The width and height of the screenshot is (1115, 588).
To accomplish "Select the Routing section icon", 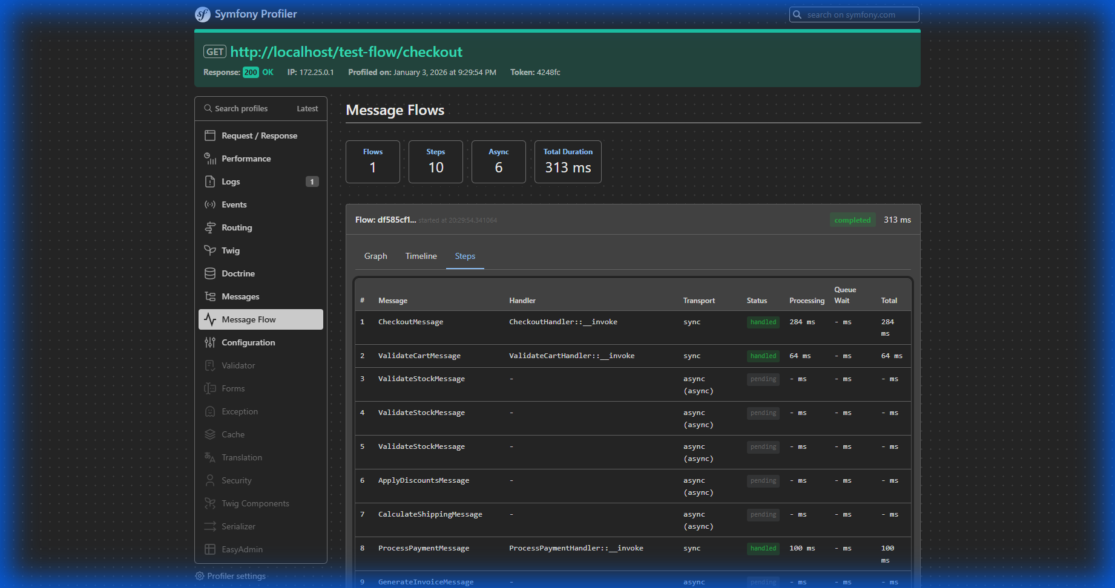I will coord(209,227).
